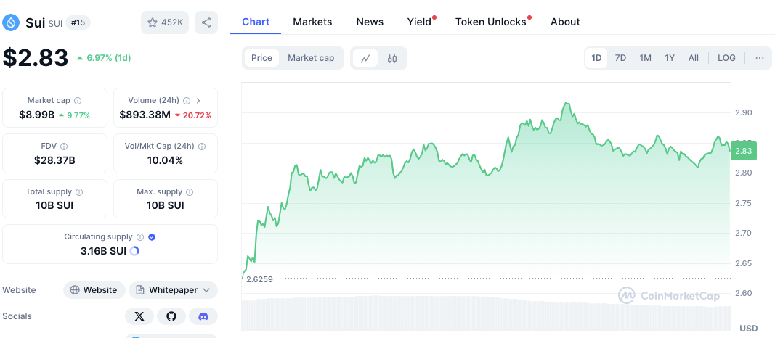Click the $8.99B market cap value
775x338 pixels.
coord(36,115)
